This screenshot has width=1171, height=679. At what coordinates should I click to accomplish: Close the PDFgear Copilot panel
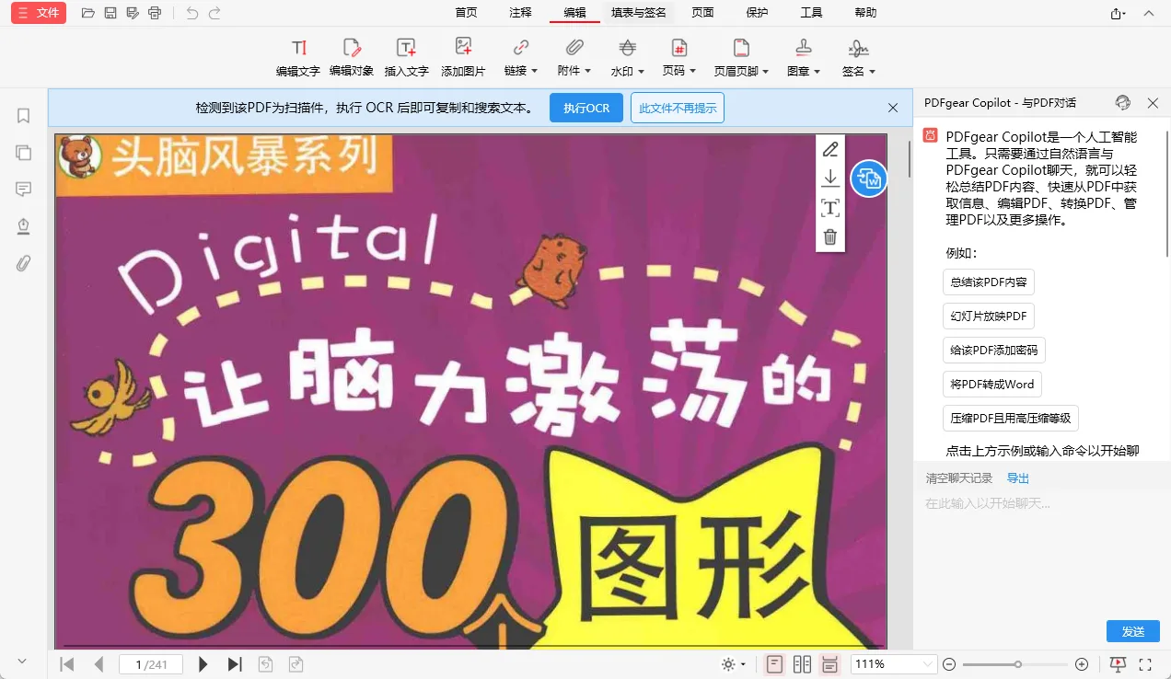(1153, 103)
